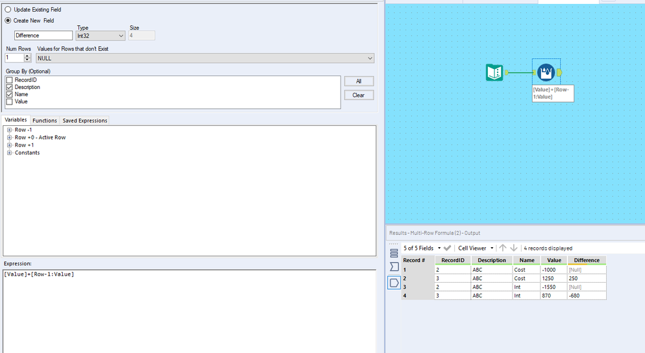Image resolution: width=645 pixels, height=353 pixels.
Task: Expand Row +0 - Active Row node
Action: pyautogui.click(x=9, y=137)
